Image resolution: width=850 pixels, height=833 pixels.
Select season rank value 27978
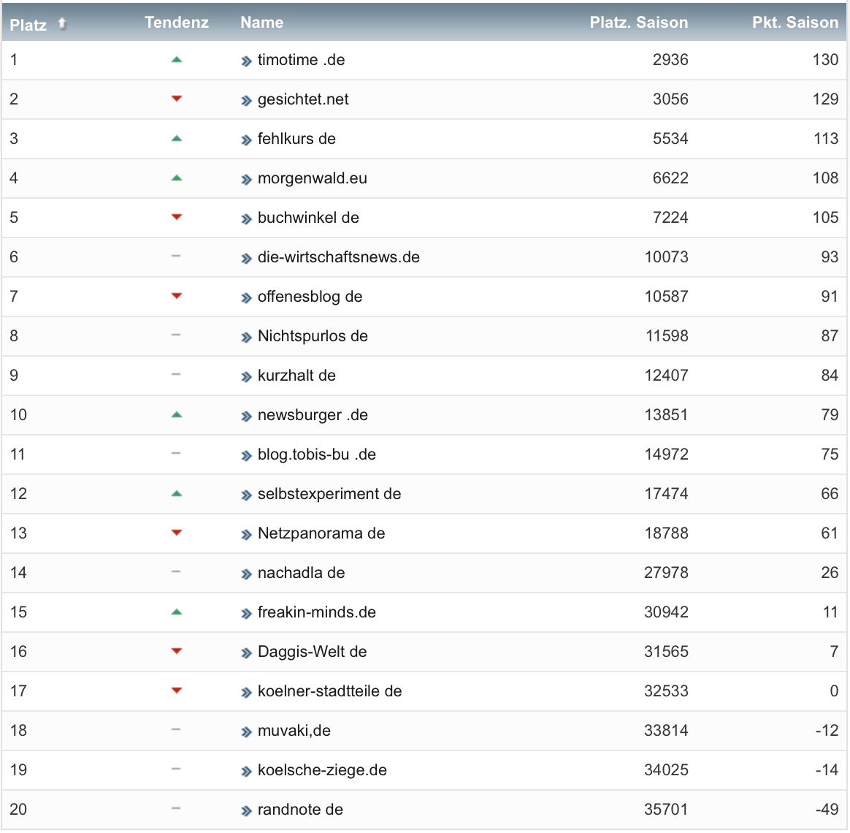666,573
